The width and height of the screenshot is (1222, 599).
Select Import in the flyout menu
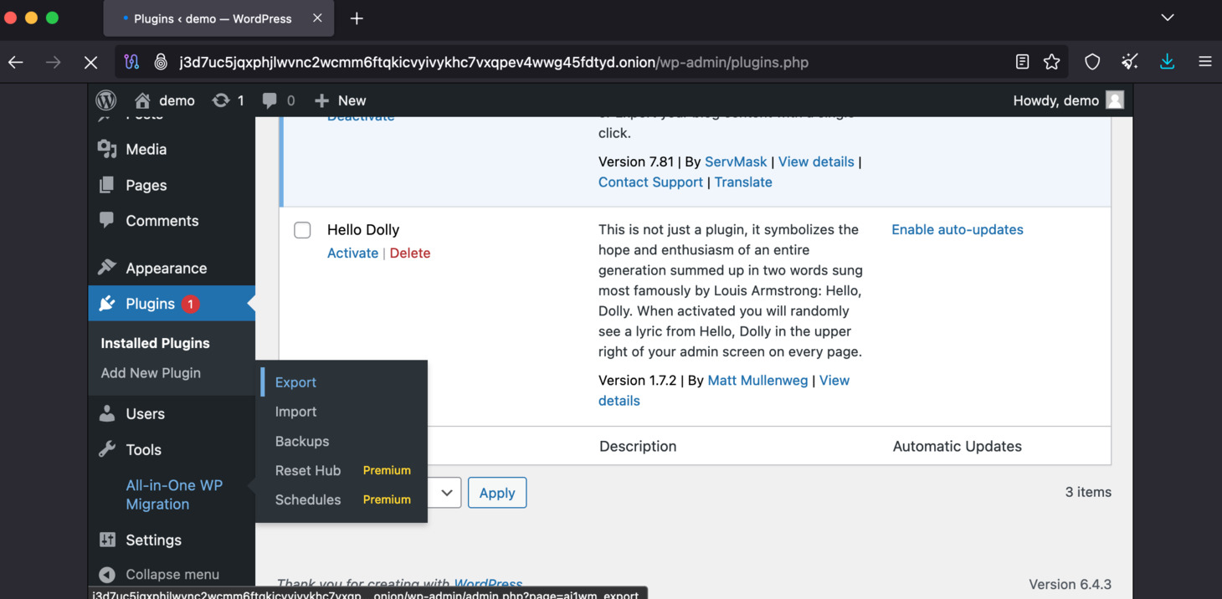[295, 412]
